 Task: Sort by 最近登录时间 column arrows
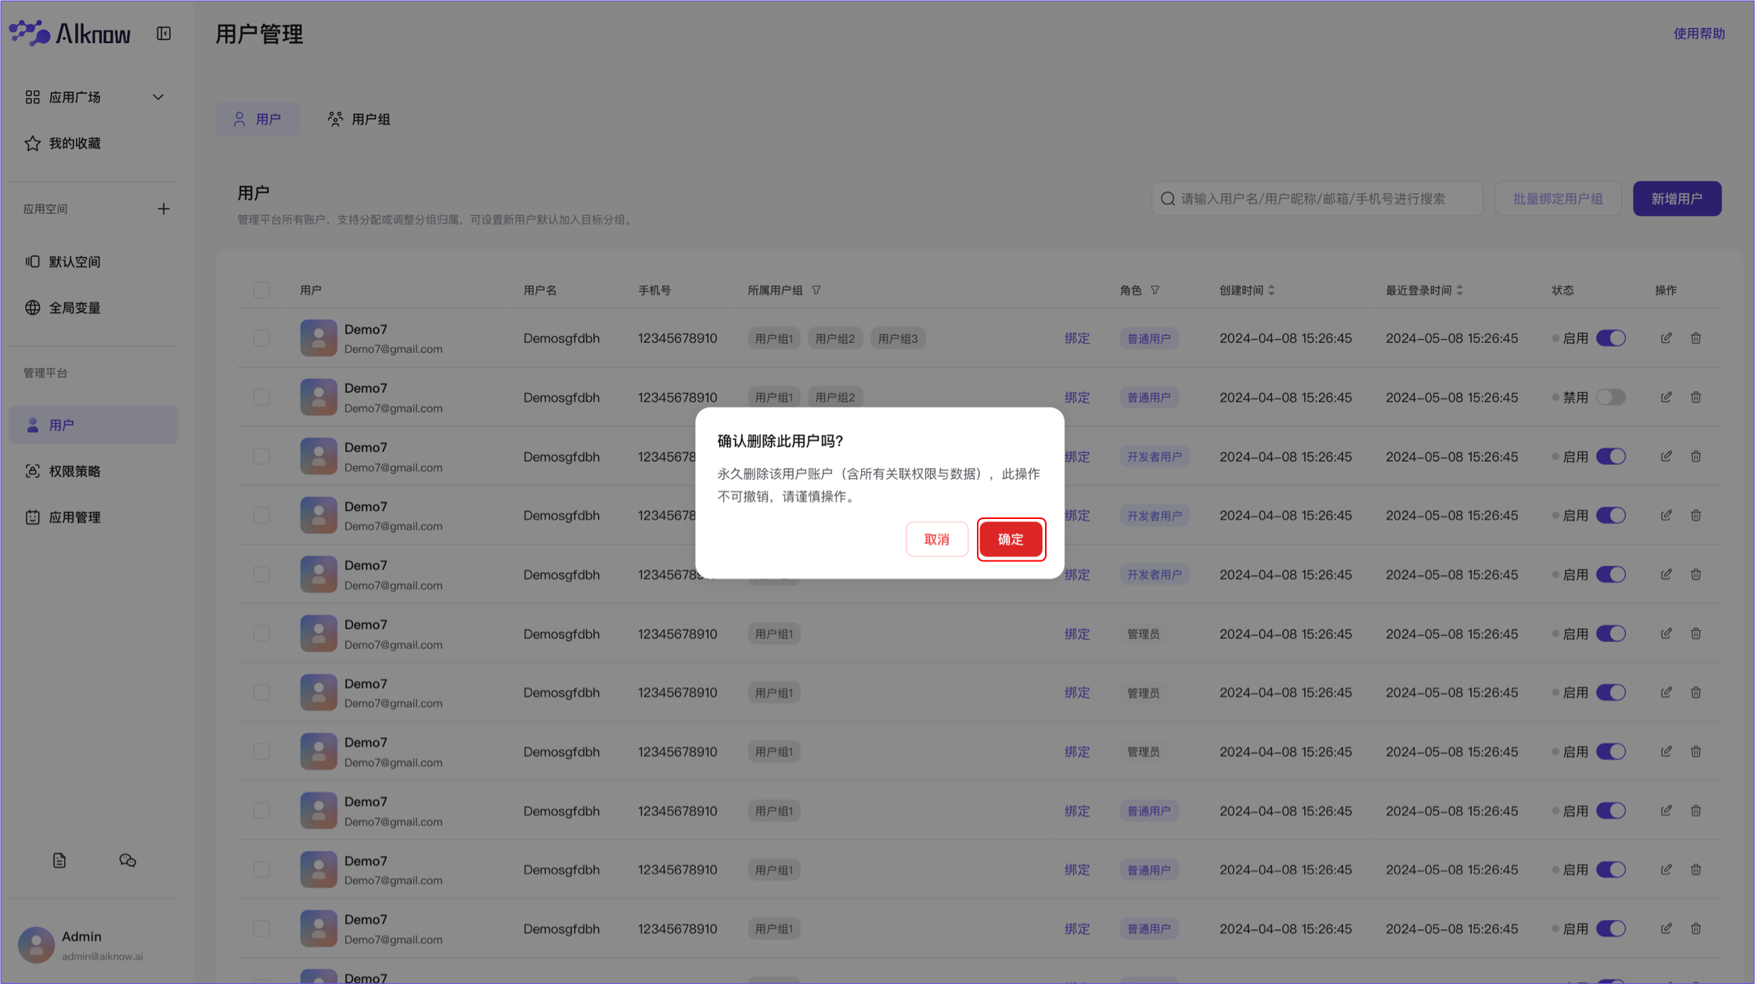1460,290
